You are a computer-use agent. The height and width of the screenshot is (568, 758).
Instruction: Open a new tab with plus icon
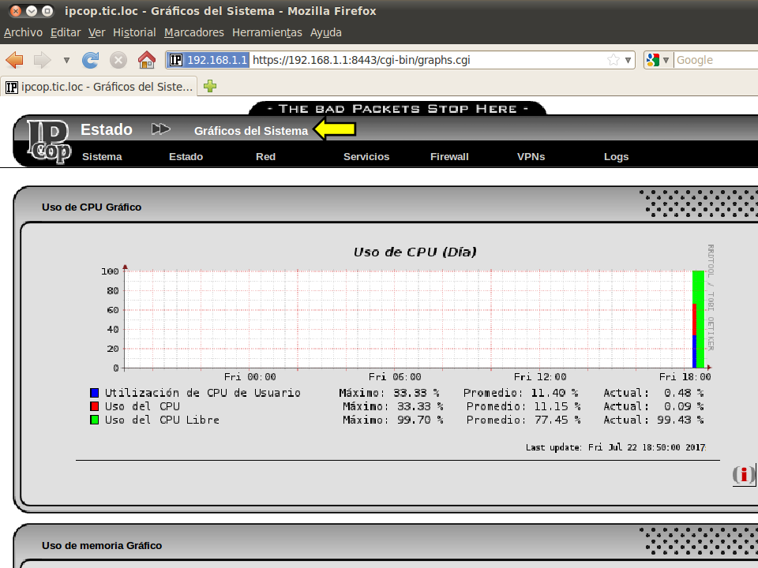point(210,86)
